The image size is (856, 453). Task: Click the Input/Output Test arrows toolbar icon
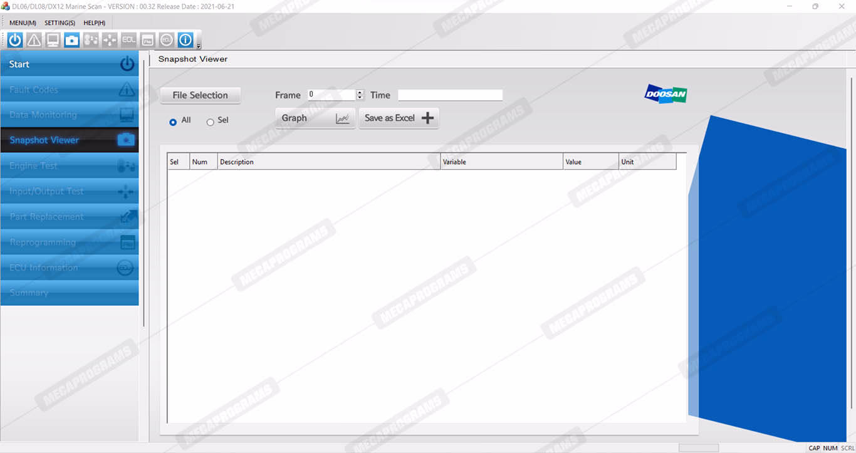(110, 40)
